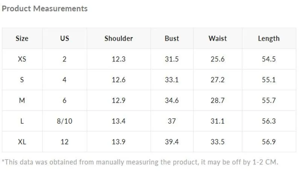Click the Bust column header
Viewport: 301px width, 172px height.
(172, 38)
